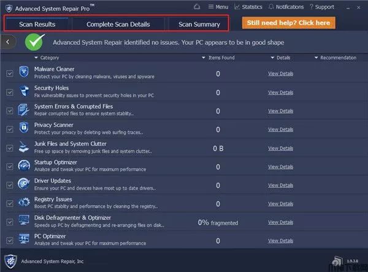Click the 0 B junk files value
The image size is (368, 272).
click(218, 149)
